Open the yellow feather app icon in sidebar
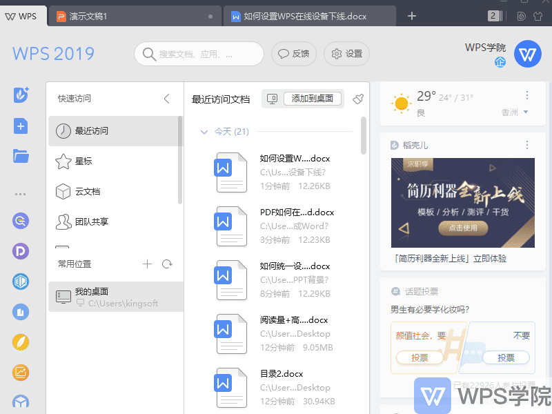 point(21,342)
